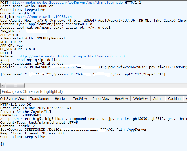Click the 'Keep-Alive: timeout=20, max=500' line
This screenshot has height=151, width=187.
point(32,133)
